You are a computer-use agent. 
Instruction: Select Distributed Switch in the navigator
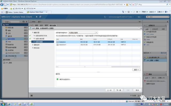(14, 53)
